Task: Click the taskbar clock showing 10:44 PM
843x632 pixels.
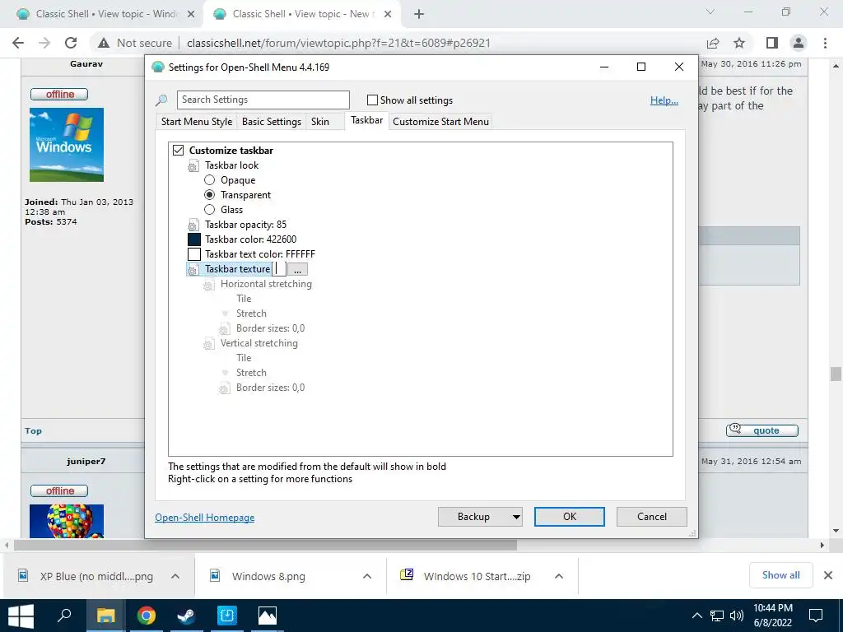Action: pos(772,616)
